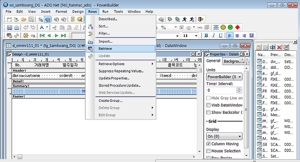Click the Exit door icon

[200, 19]
